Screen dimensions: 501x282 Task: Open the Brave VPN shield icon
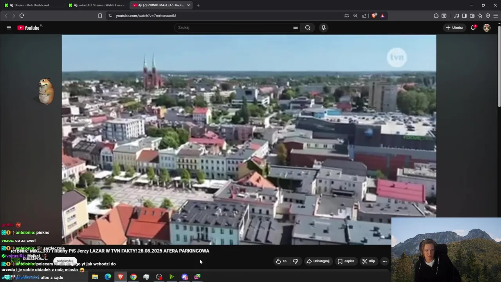(x=488, y=16)
